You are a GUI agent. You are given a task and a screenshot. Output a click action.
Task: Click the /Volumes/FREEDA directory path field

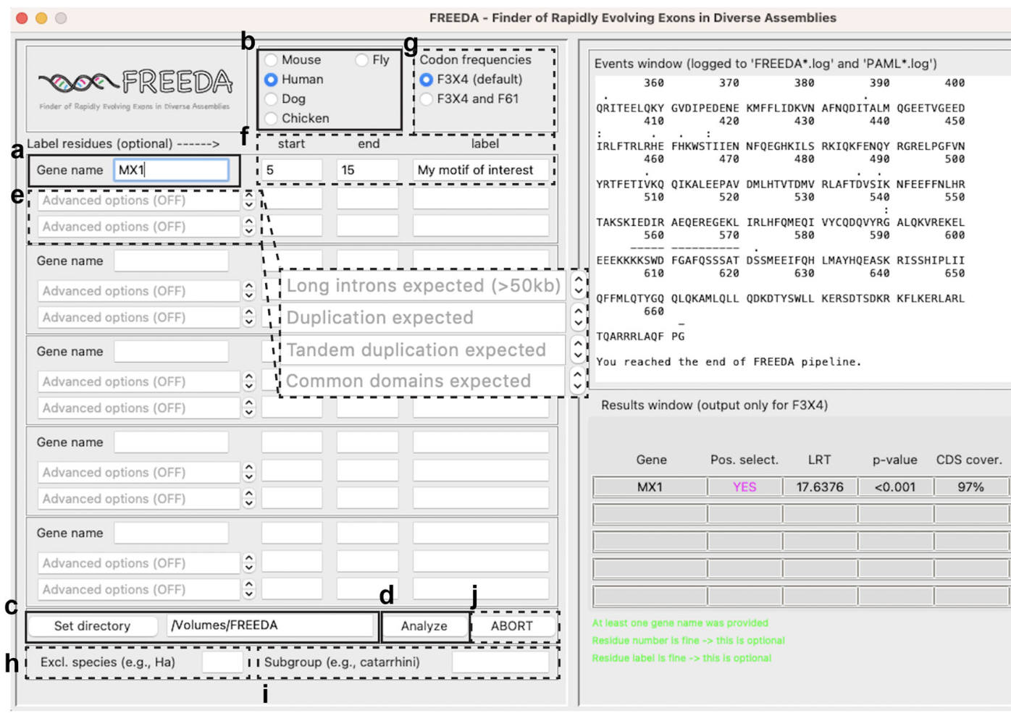click(270, 625)
